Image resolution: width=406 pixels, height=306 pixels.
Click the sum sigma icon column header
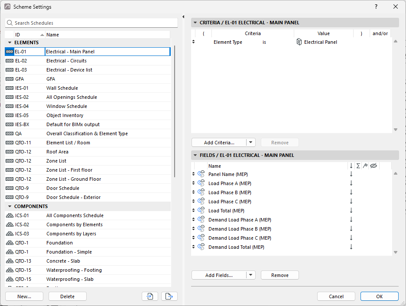[x=358, y=166]
